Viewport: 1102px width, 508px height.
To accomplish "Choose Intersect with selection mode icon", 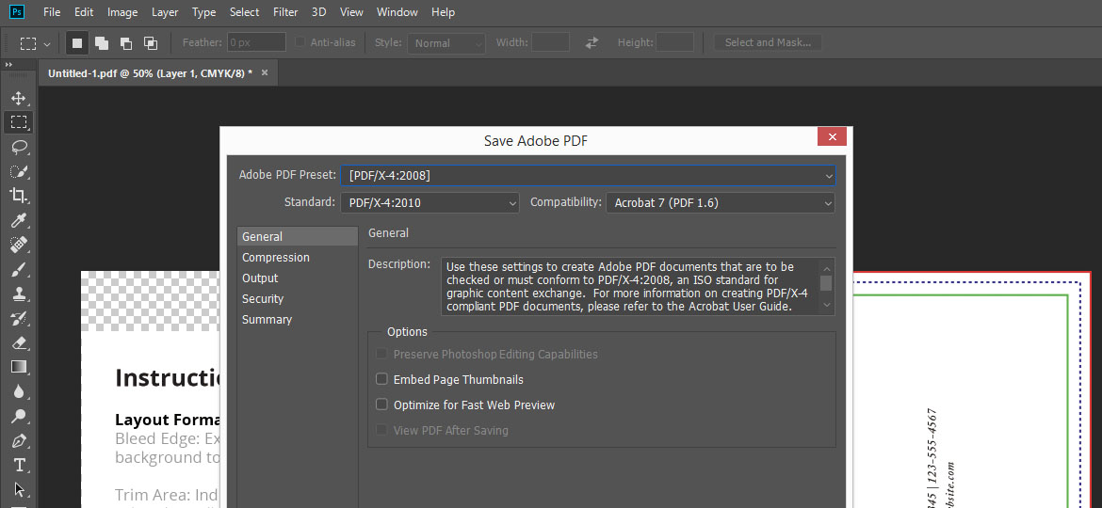I will point(151,42).
